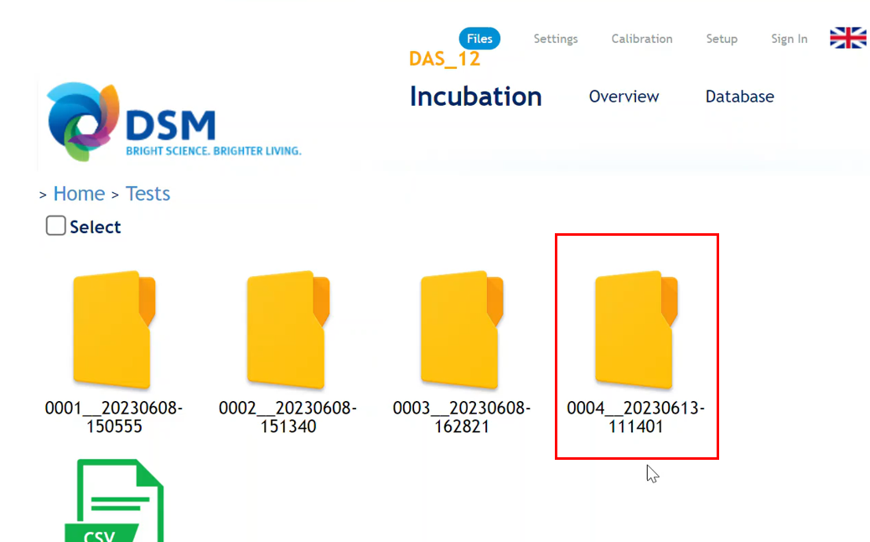Open the 0001__20230608-150555 folder icon

click(x=113, y=330)
